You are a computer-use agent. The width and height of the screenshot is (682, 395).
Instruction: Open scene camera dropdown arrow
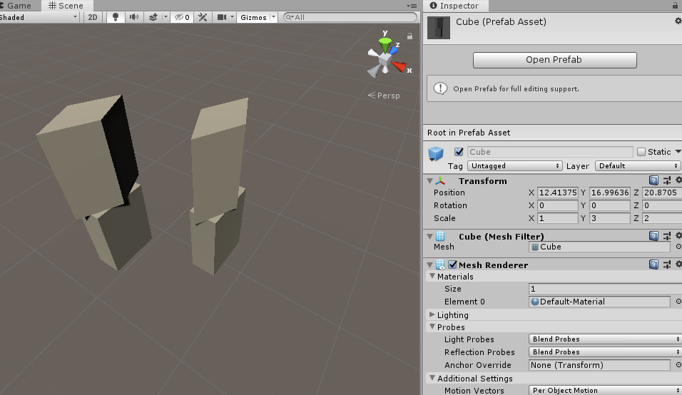(x=232, y=17)
